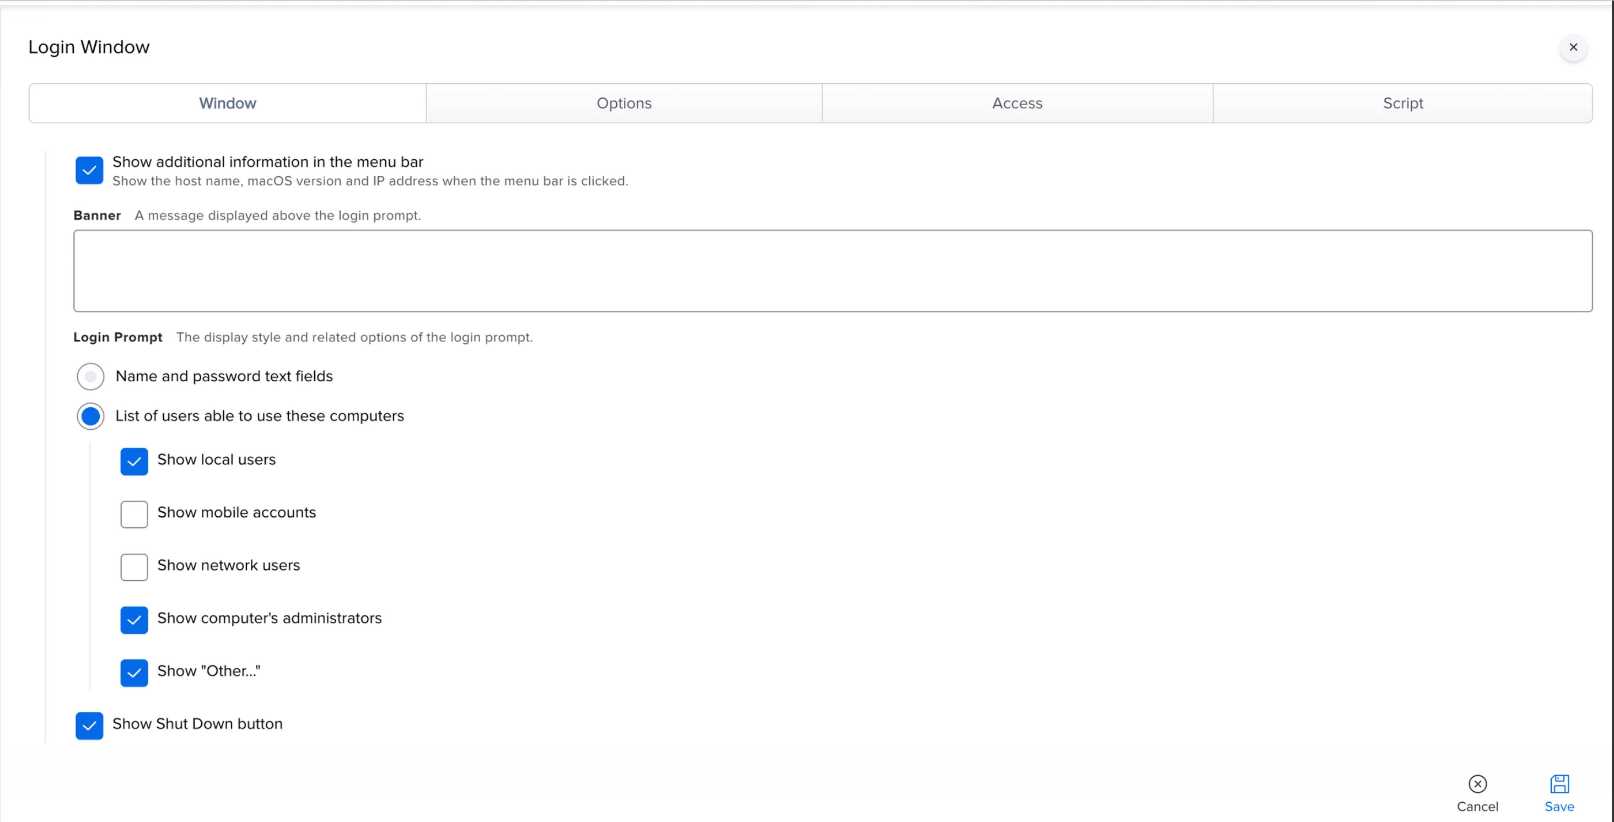Enable Show network users checkbox
The height and width of the screenshot is (822, 1614).
pyautogui.click(x=134, y=566)
